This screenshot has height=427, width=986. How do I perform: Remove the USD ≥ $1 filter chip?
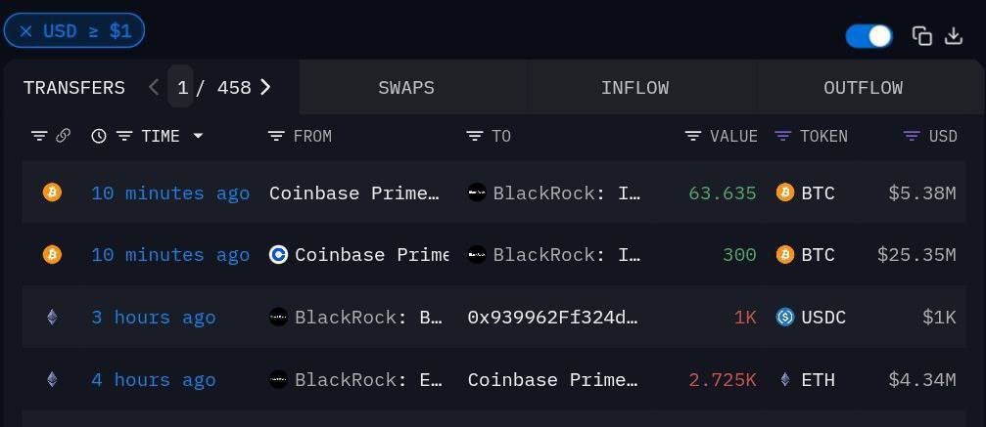tap(25, 31)
